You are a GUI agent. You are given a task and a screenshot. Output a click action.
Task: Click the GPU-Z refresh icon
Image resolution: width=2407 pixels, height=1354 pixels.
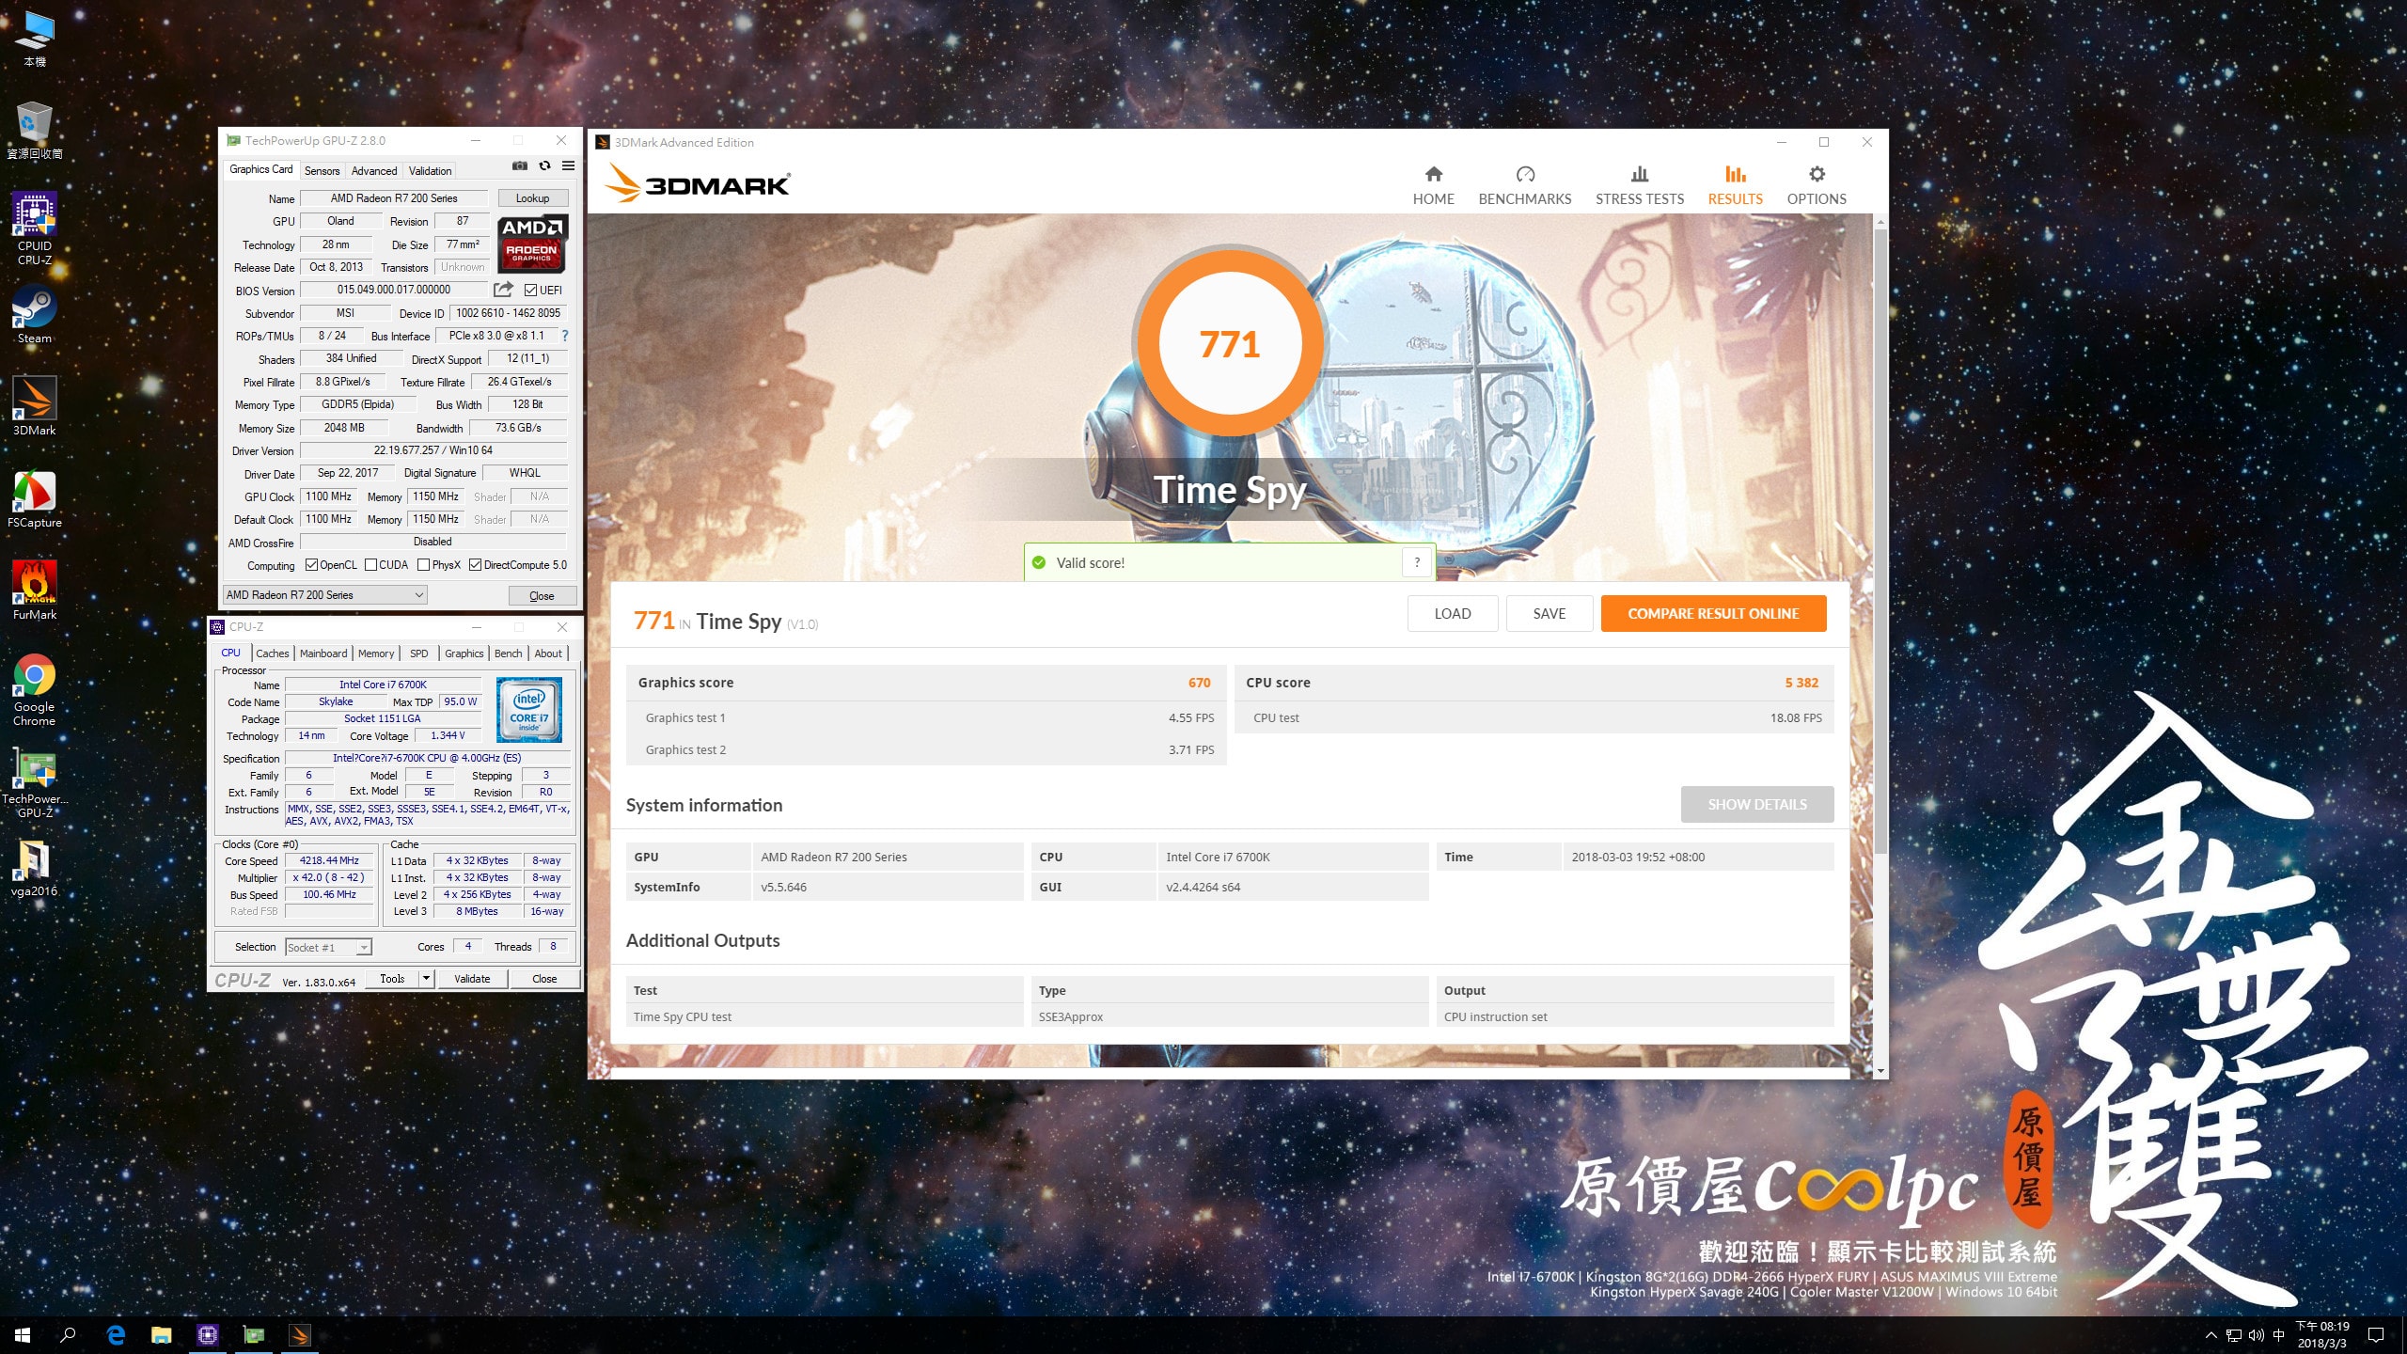tap(544, 166)
